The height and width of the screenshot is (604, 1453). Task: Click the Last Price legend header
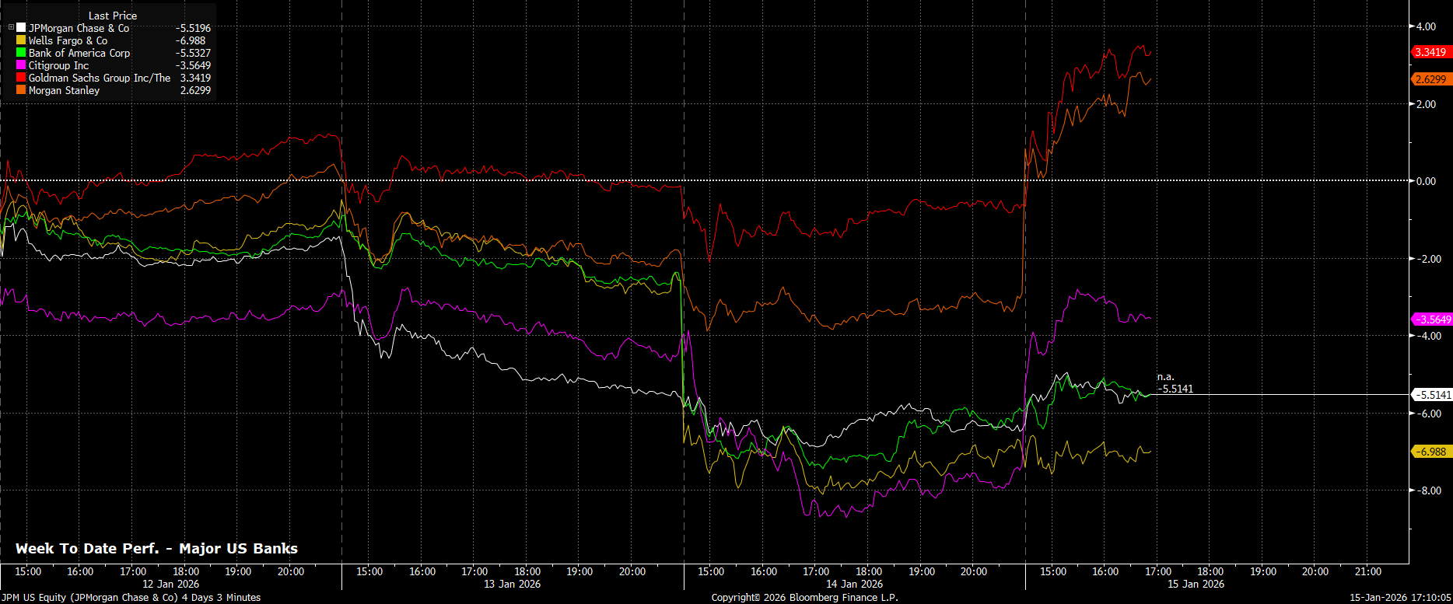[x=112, y=16]
